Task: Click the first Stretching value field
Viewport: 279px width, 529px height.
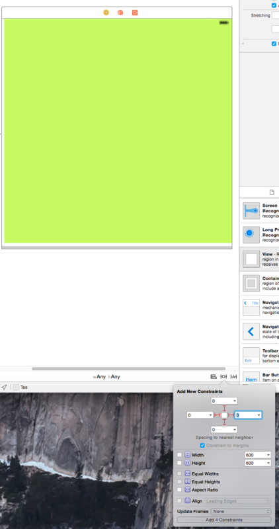Action: pos(275,15)
